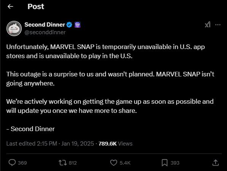The height and width of the screenshot is (171, 227).
Task: View edit history via Last edited
Action: [x=32, y=144]
